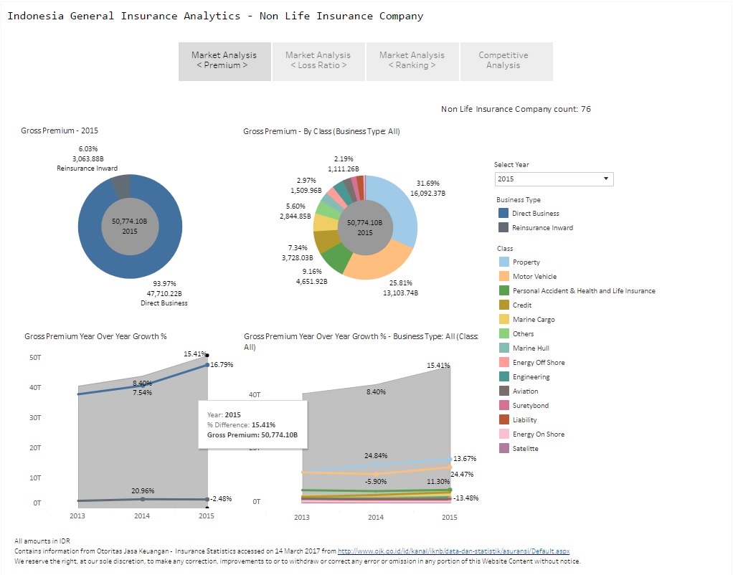Go to Market Analysis Ranking tab
733x575 pixels.
(412, 60)
